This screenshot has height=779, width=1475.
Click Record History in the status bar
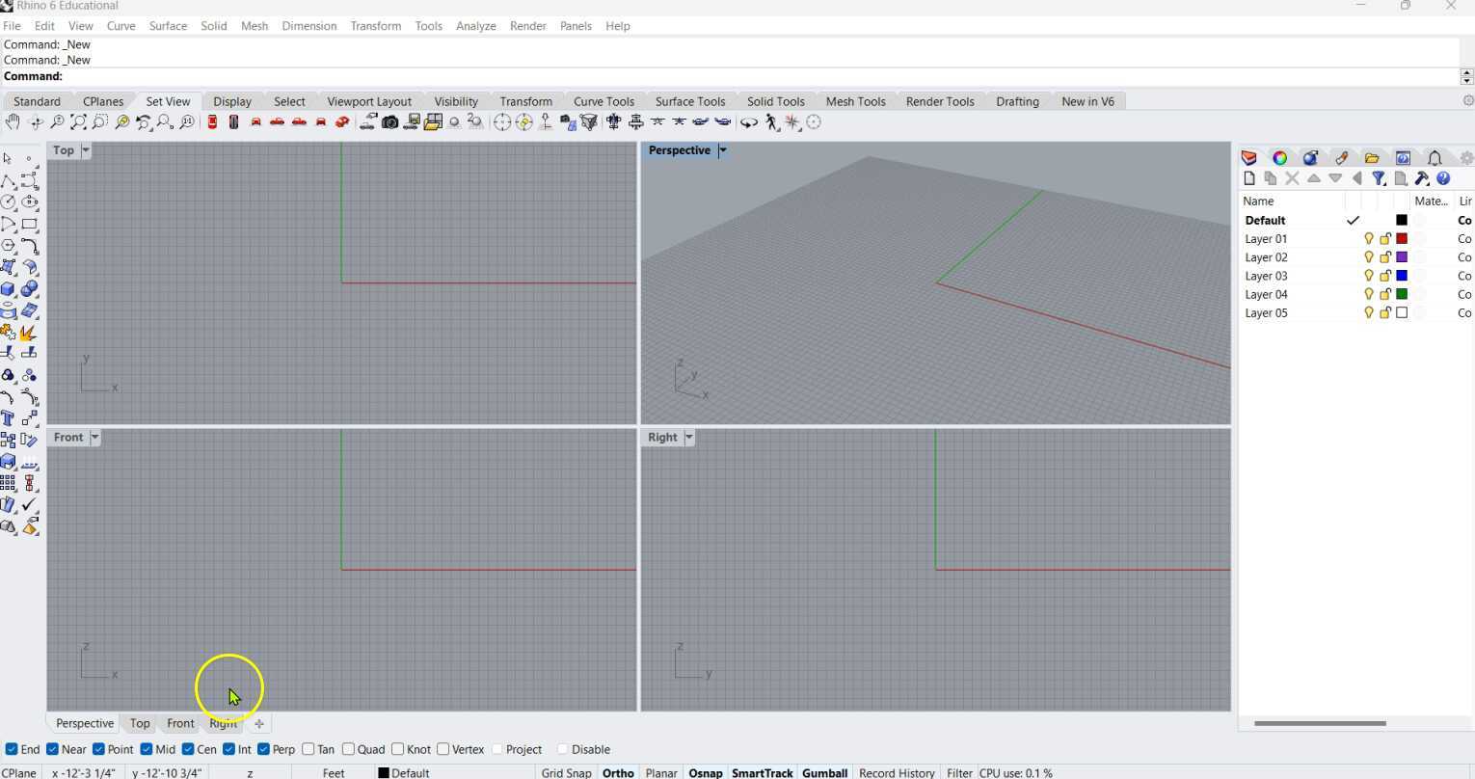896,772
